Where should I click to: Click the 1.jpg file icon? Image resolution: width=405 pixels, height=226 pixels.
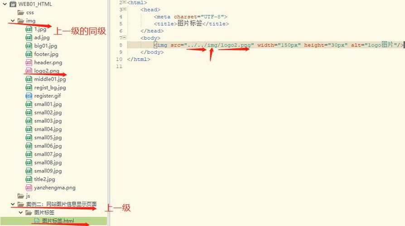pyautogui.click(x=29, y=29)
